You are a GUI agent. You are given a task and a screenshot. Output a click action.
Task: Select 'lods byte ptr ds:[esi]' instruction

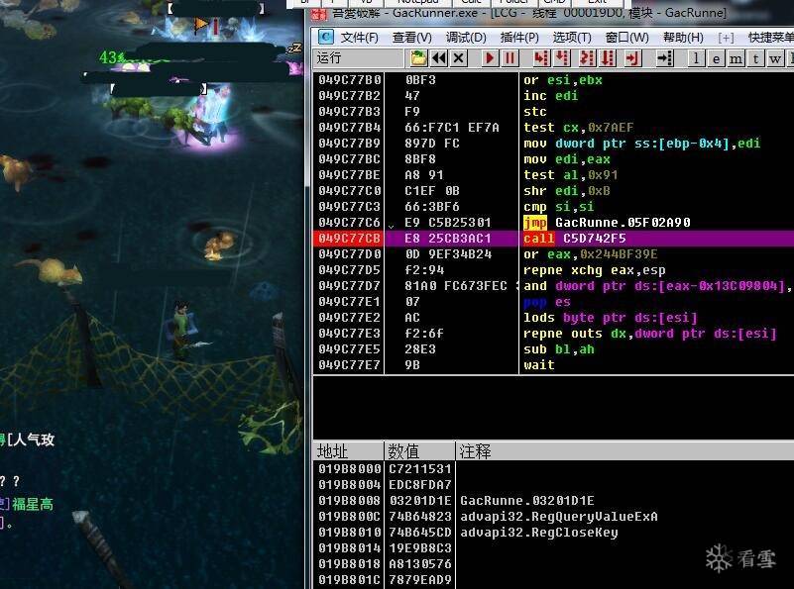tap(611, 318)
